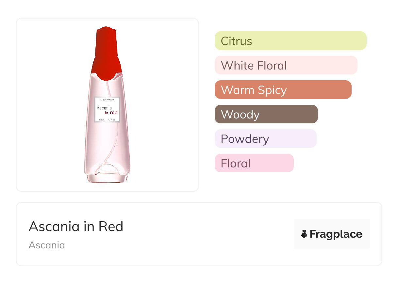Click the Powdery label text

tap(245, 139)
